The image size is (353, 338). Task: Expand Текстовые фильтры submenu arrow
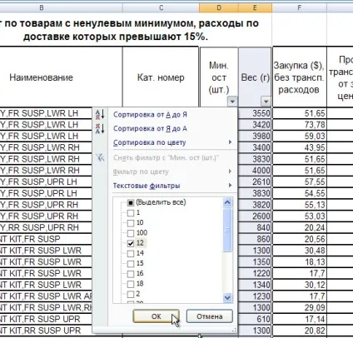tap(230, 185)
